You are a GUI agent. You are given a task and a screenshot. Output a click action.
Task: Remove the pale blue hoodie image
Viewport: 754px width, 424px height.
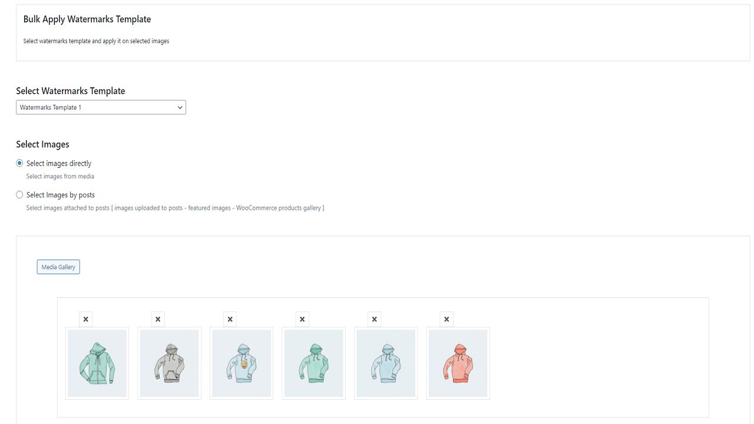374,319
